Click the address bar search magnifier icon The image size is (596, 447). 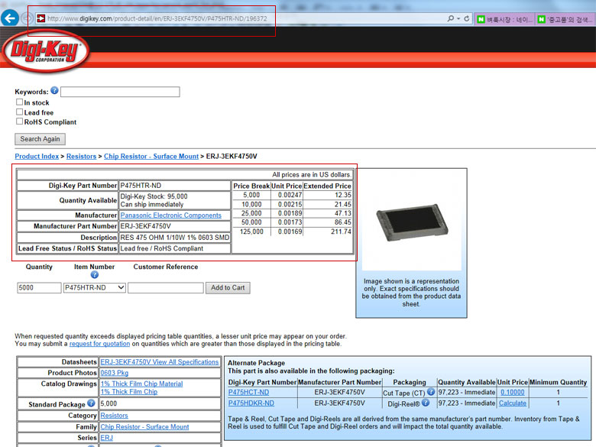450,18
